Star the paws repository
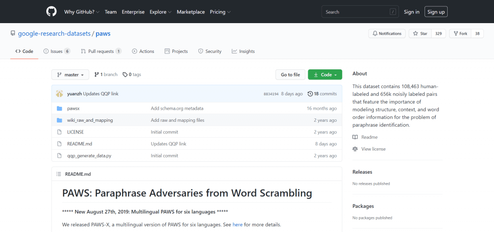This screenshot has height=232, width=494. pos(420,34)
